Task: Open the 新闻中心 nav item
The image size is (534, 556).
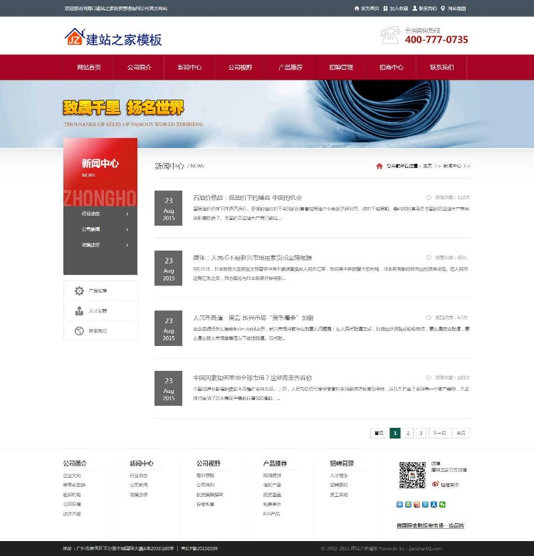Action: click(189, 67)
